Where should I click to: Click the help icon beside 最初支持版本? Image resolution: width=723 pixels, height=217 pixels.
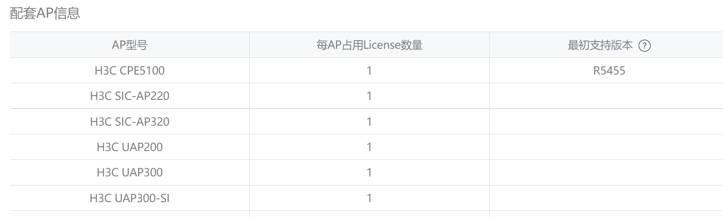[x=645, y=46]
